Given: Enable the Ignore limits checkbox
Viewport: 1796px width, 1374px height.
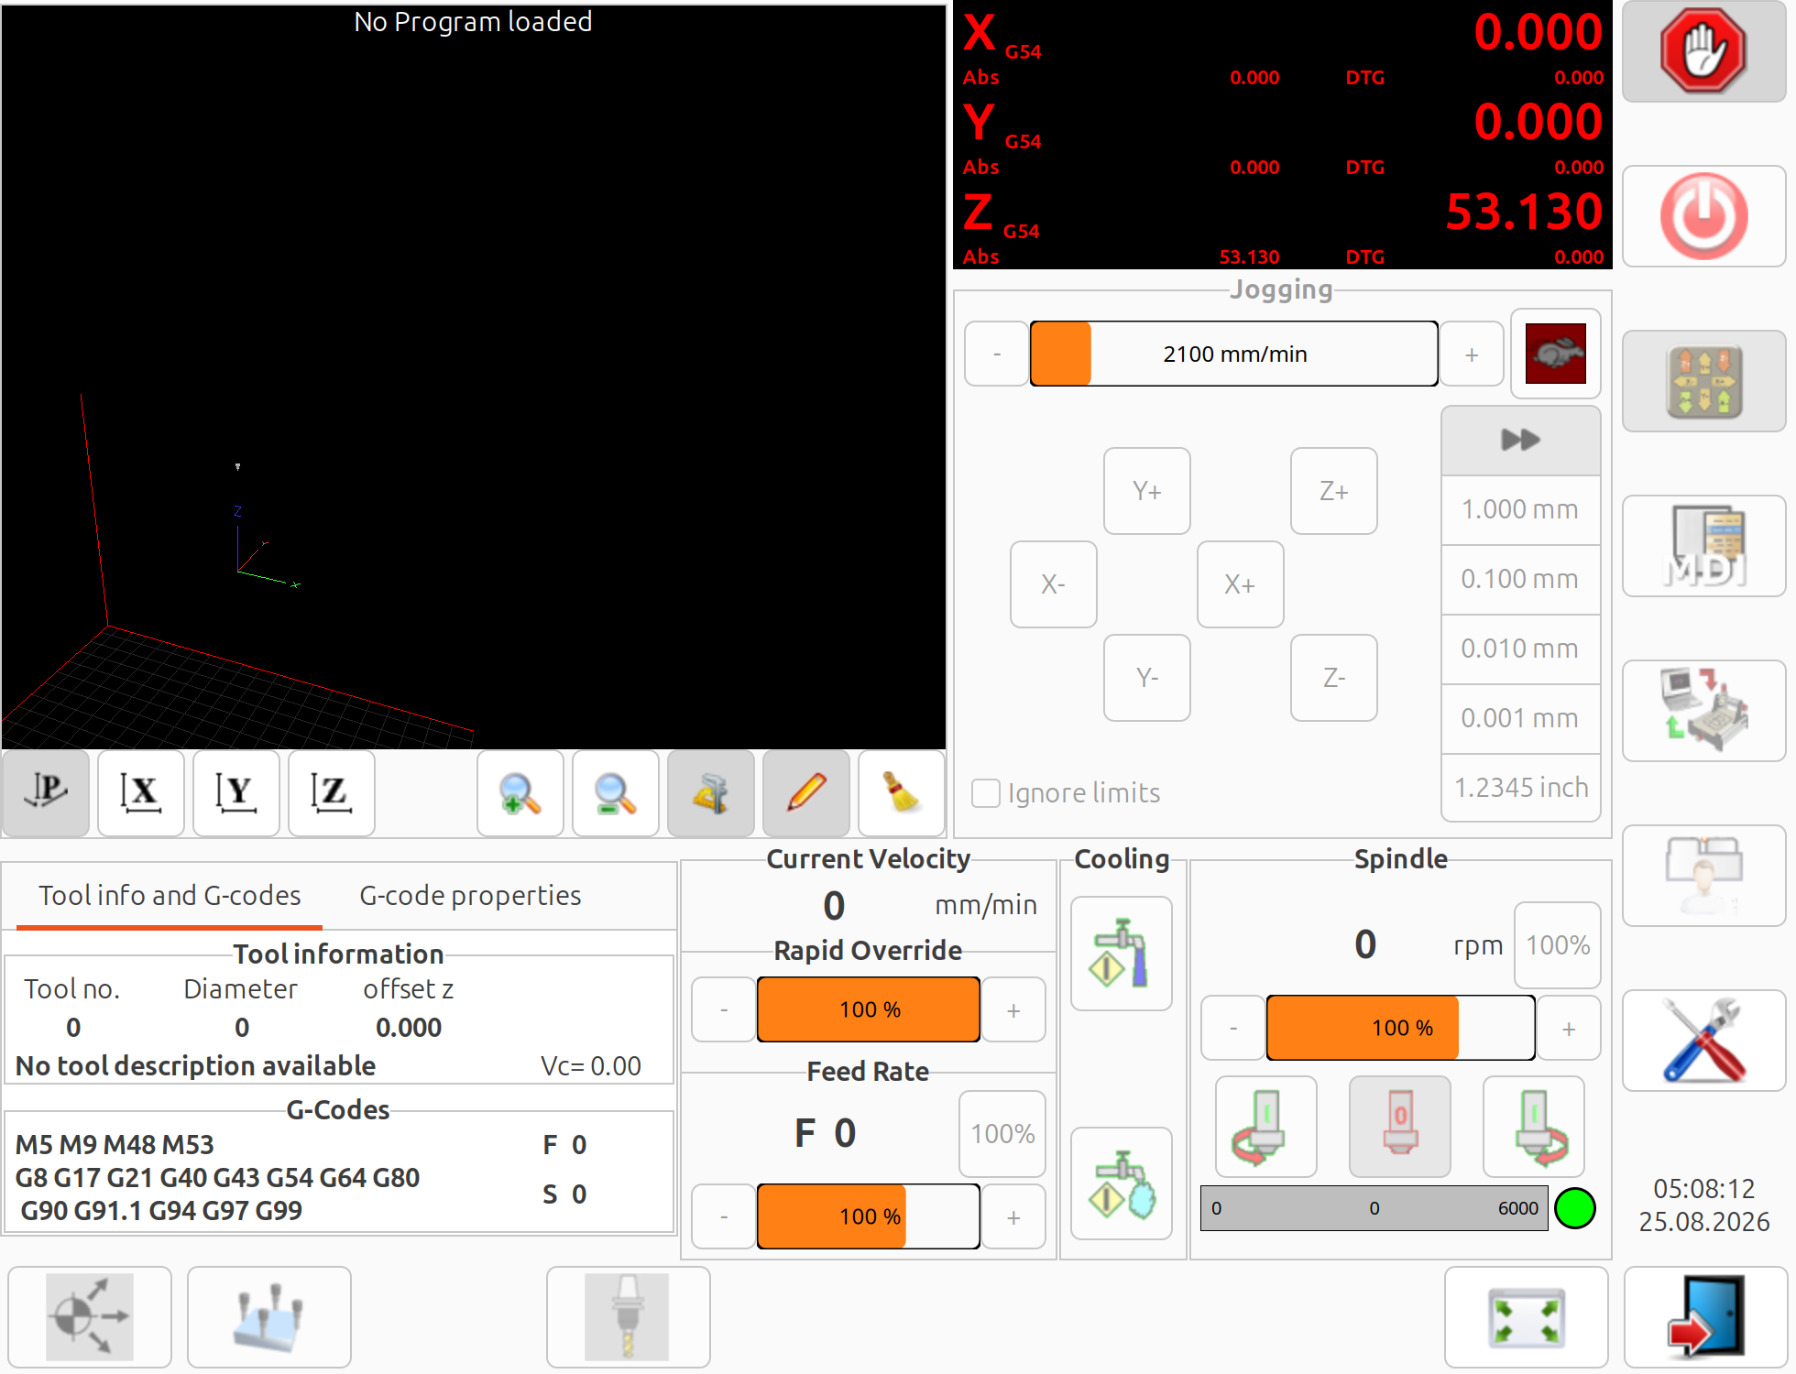Looking at the screenshot, I should point(986,793).
